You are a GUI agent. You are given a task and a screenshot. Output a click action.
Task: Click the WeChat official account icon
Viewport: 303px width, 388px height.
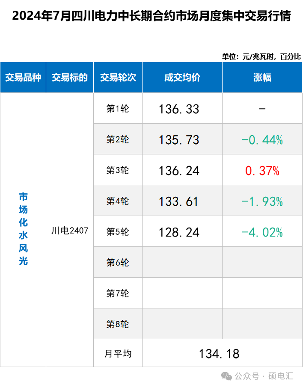tap(226, 376)
